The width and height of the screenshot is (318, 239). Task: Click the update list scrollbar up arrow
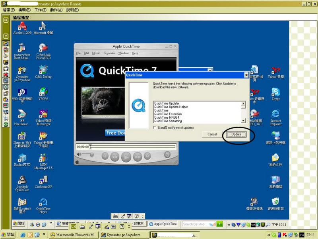tap(243, 104)
